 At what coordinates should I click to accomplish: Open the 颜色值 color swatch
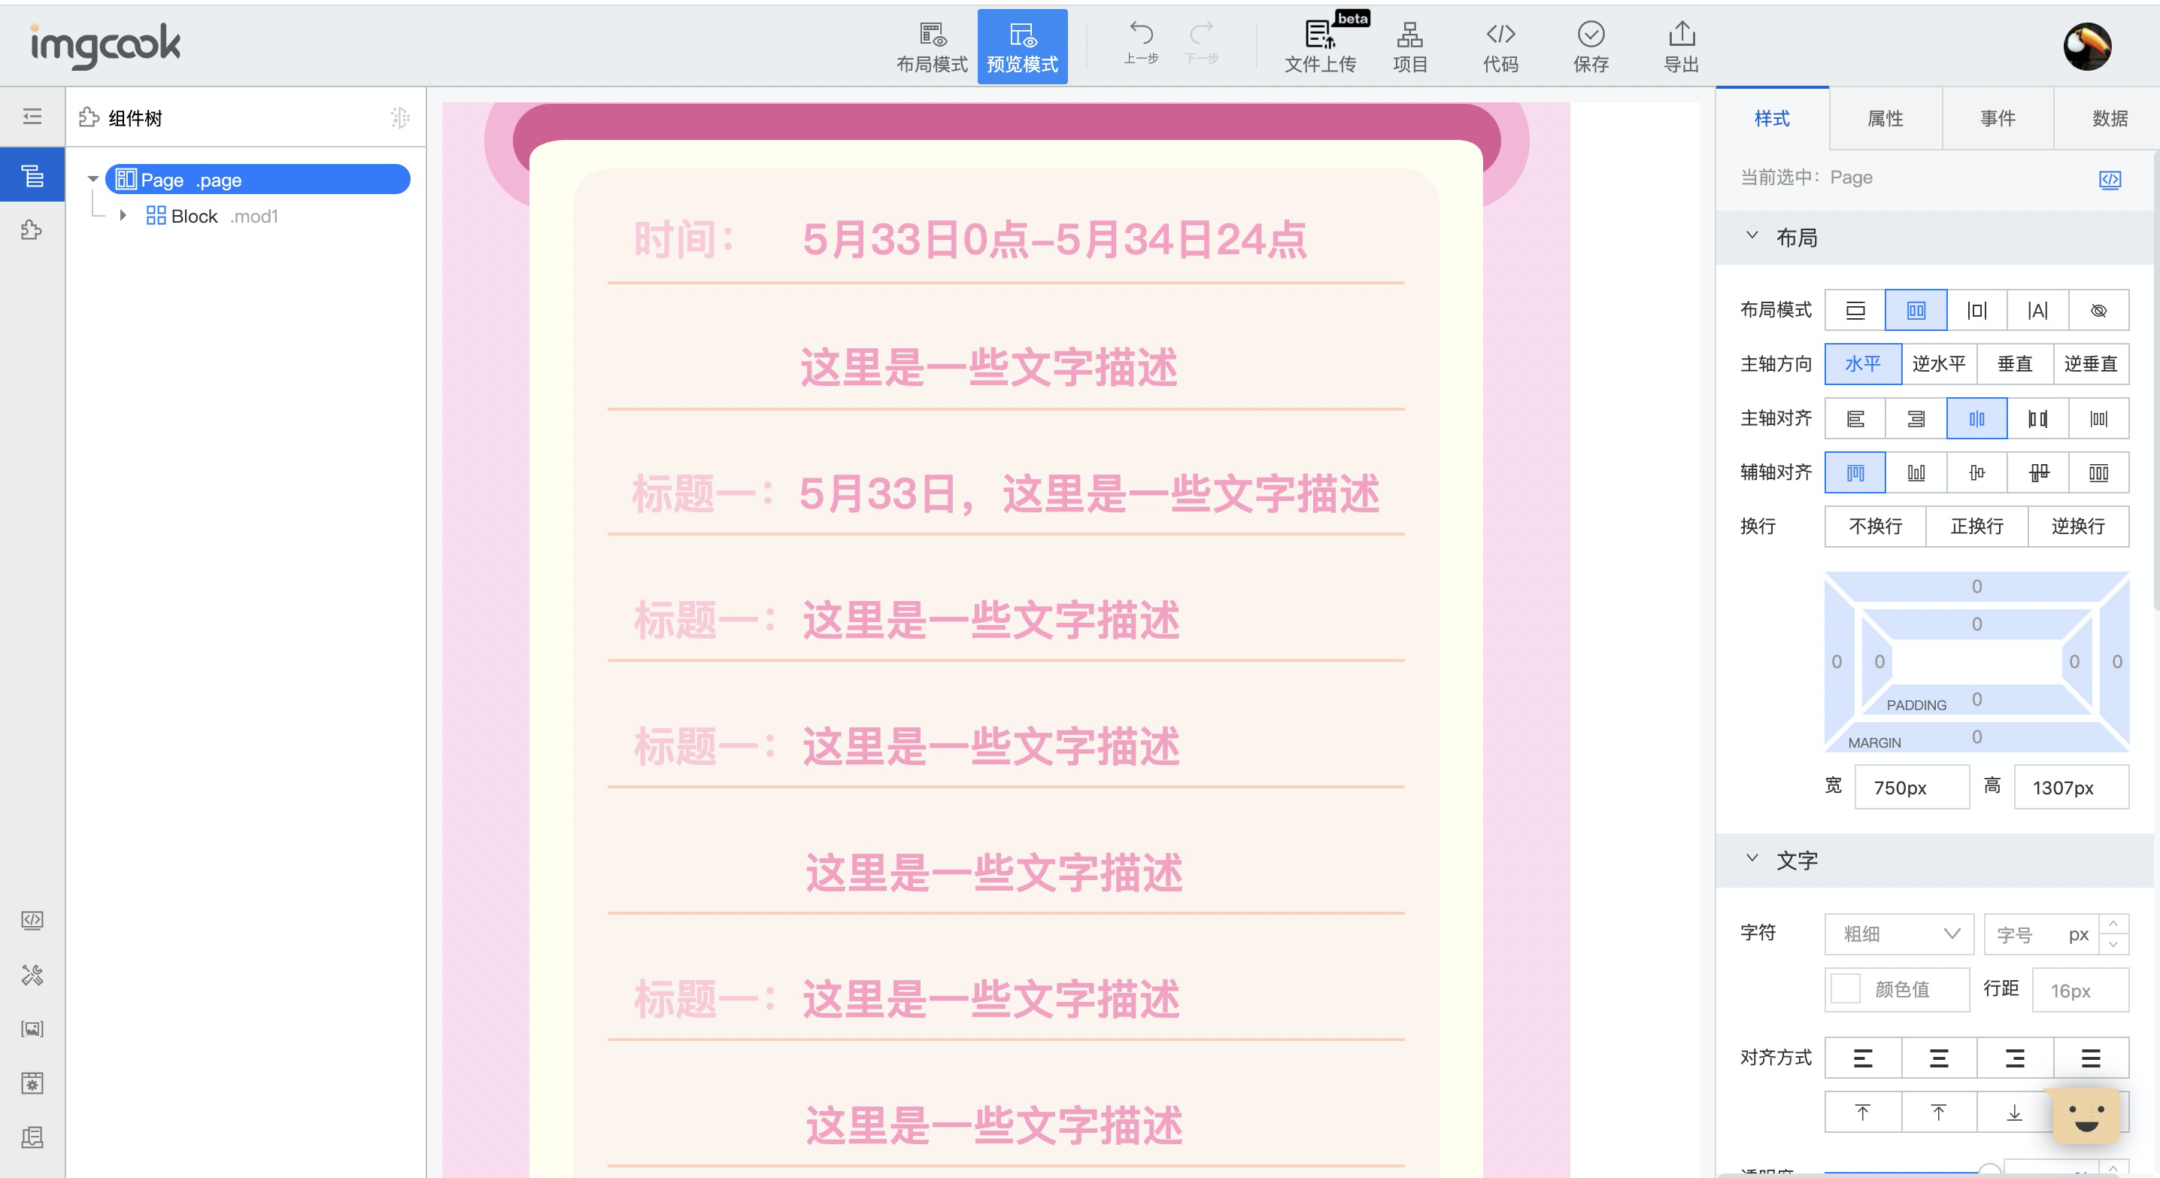point(1845,988)
